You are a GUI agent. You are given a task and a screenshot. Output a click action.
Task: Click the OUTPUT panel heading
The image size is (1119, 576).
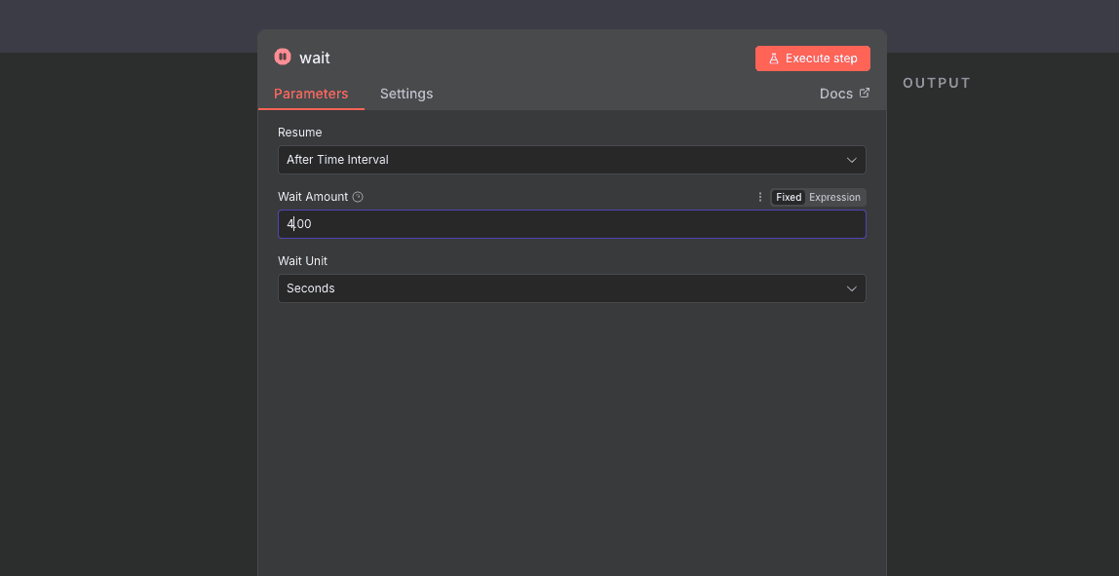[x=937, y=83]
